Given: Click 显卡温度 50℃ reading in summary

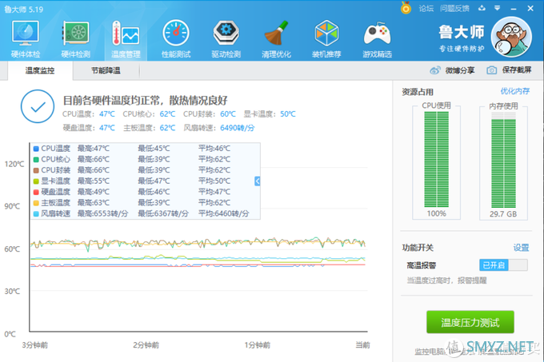Looking at the screenshot, I should pos(288,114).
